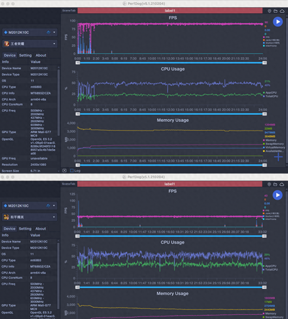Click the red label1 bar in the top window

coord(170,11)
